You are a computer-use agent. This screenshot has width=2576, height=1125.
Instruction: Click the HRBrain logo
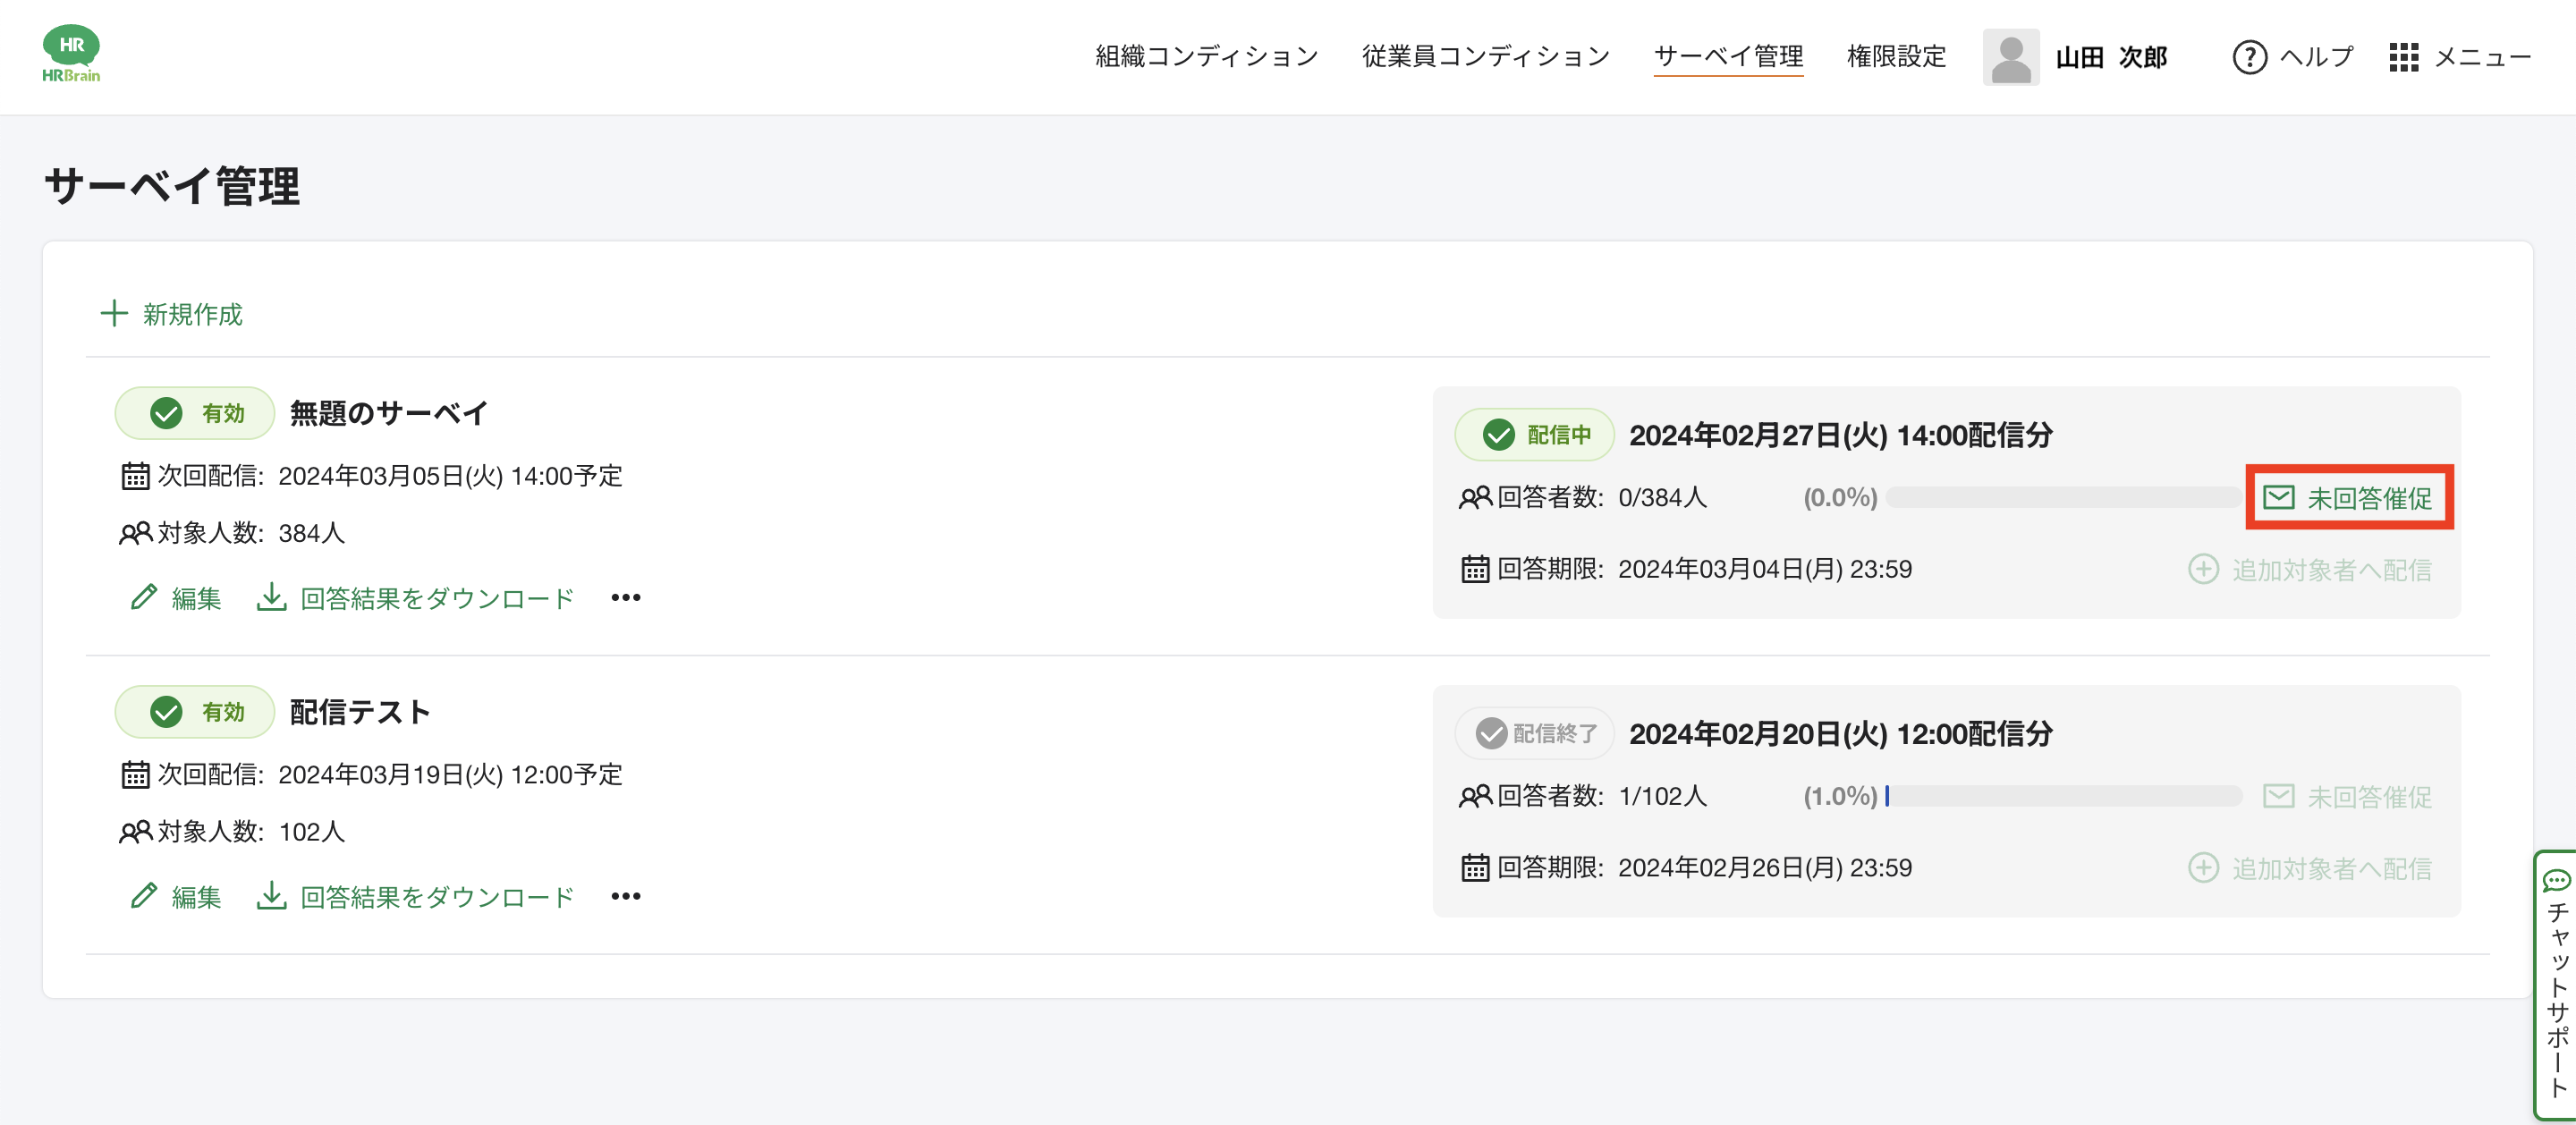[x=71, y=54]
